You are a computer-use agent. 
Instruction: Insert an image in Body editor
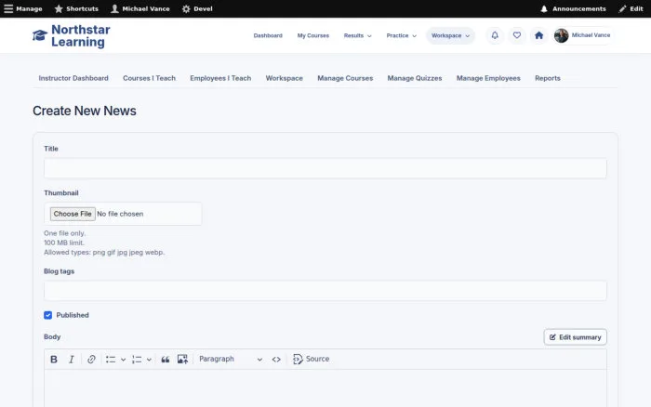click(x=182, y=360)
